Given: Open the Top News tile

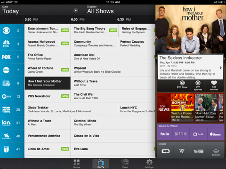Looking at the screenshot, I should tap(164, 108).
